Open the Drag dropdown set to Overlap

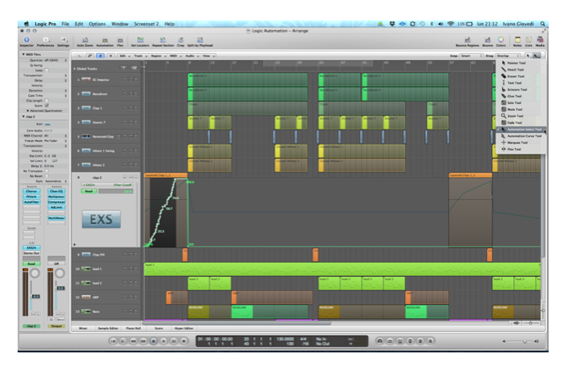click(x=508, y=55)
